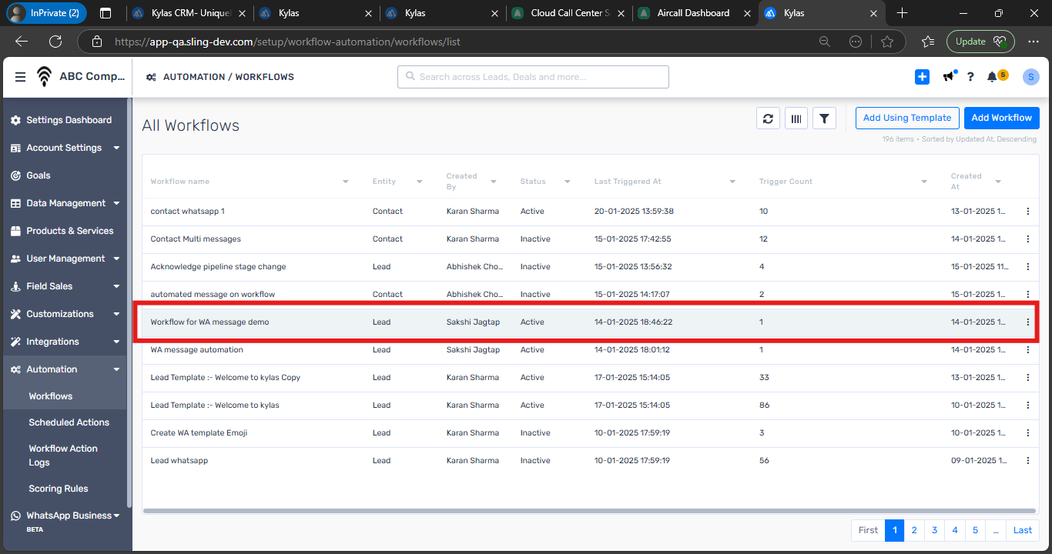Click the Add Workflow button

(x=1001, y=118)
